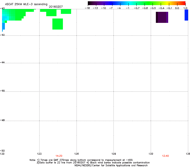Click the 123 longitude label
Viewport: 190px width, 167px height.
[39, 154]
